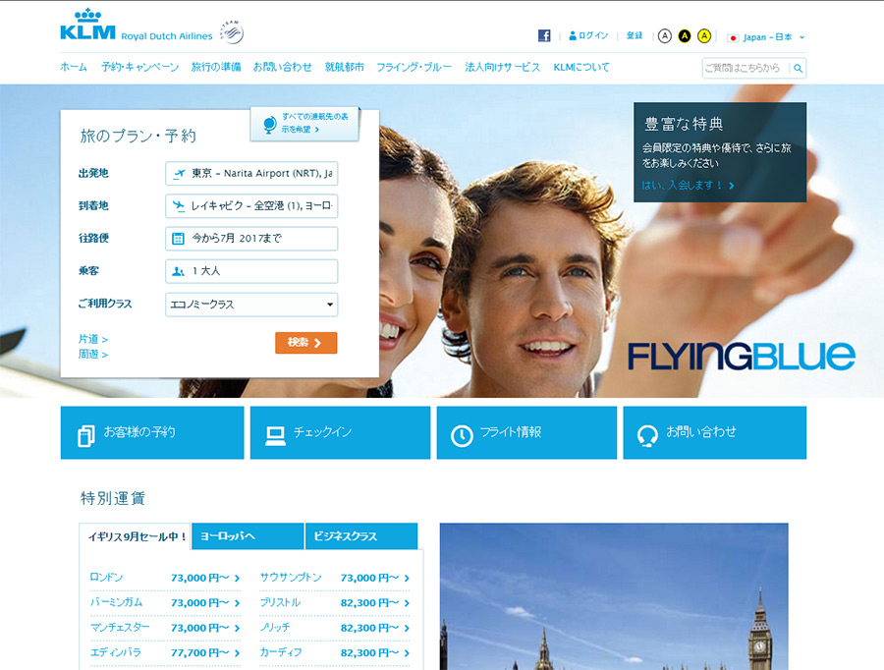This screenshot has height=670, width=884.
Task: Open フライング・ブルー menu
Action: pos(414,67)
